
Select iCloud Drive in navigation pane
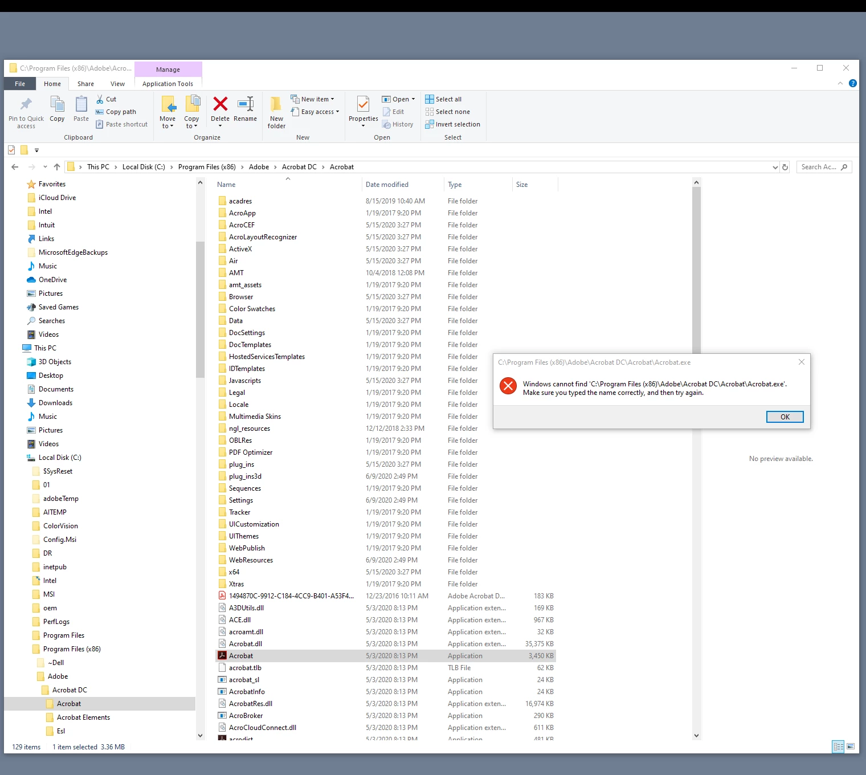tap(57, 198)
